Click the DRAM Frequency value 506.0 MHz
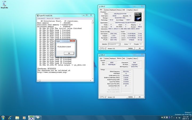 (126, 71)
